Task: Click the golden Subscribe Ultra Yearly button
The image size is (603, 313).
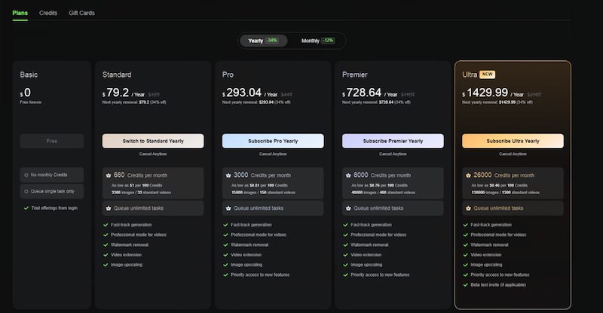Action: click(513, 141)
